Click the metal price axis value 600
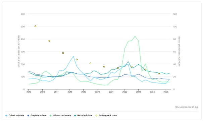This screenshot has height=122, width=203. pos(23,14)
